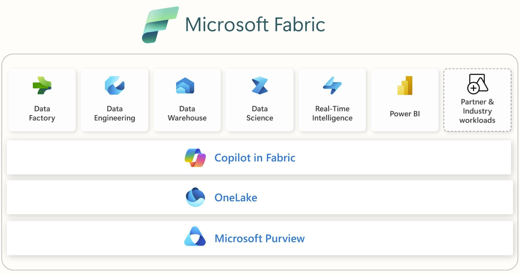Select the Real-Time Intelligence lightning icon
Screen dimensions: 520x274
[332, 85]
